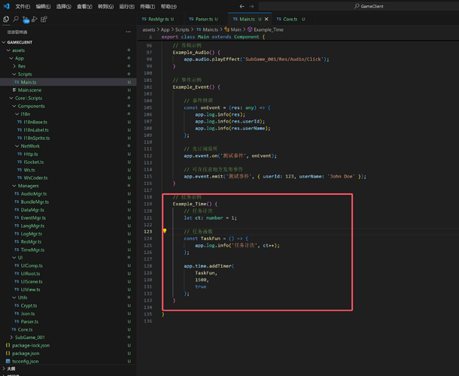Click the navigate back arrow
459x376 pixels.
pos(242,6)
